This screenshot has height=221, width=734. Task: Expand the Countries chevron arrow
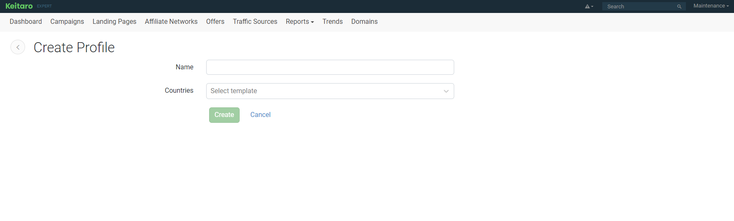pos(446,91)
